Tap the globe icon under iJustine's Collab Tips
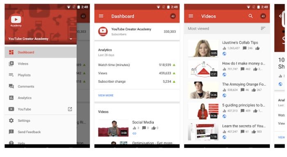 pyautogui.click(x=224, y=54)
